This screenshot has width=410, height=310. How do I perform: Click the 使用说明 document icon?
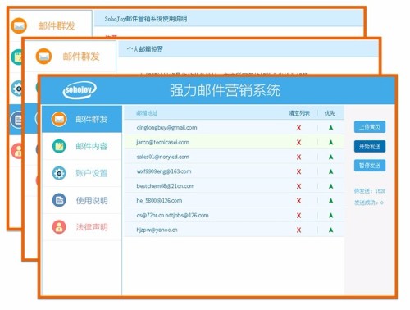[59, 200]
